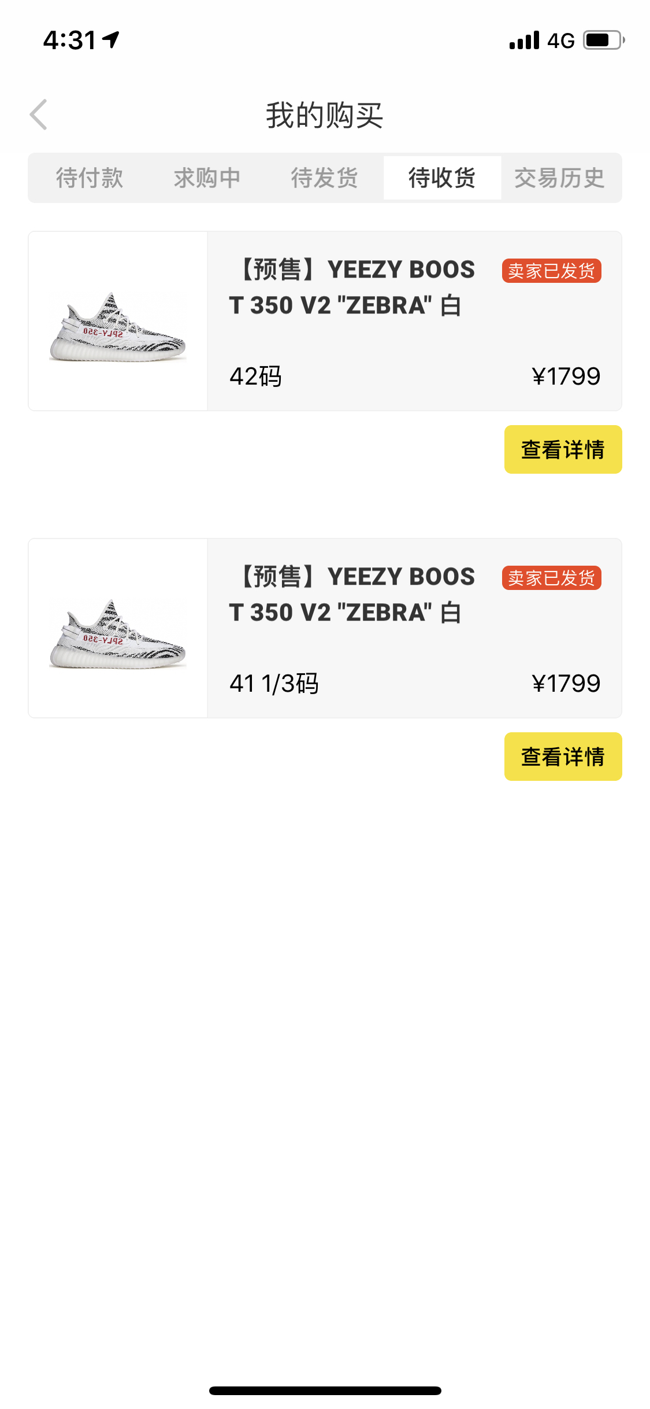Image resolution: width=650 pixels, height=1409 pixels.
Task: Tap the 42码 size label
Action: (x=255, y=377)
